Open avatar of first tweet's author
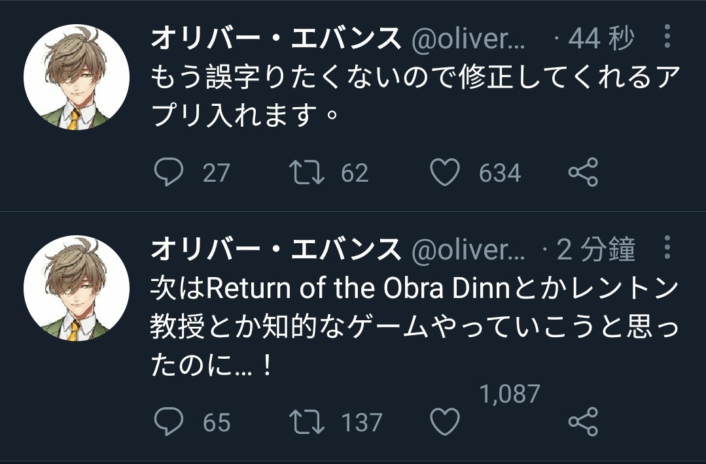Viewport: 706px width, 464px height. 77,77
